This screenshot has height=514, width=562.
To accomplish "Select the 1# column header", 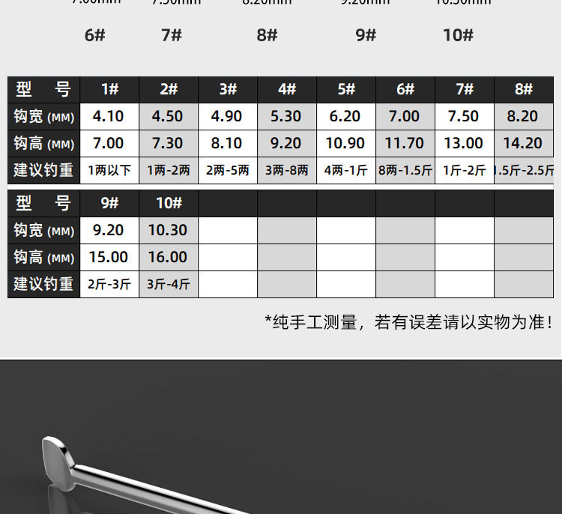I will coord(109,89).
